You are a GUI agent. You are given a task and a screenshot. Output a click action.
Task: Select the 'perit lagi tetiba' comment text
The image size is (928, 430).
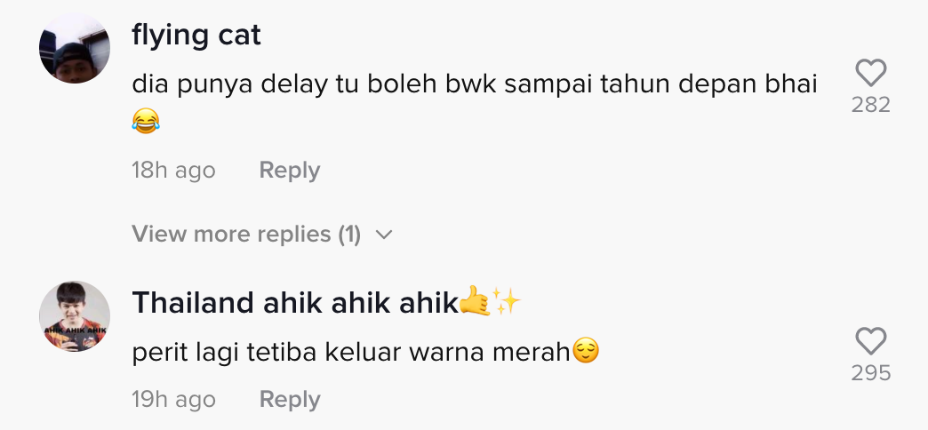[365, 352]
